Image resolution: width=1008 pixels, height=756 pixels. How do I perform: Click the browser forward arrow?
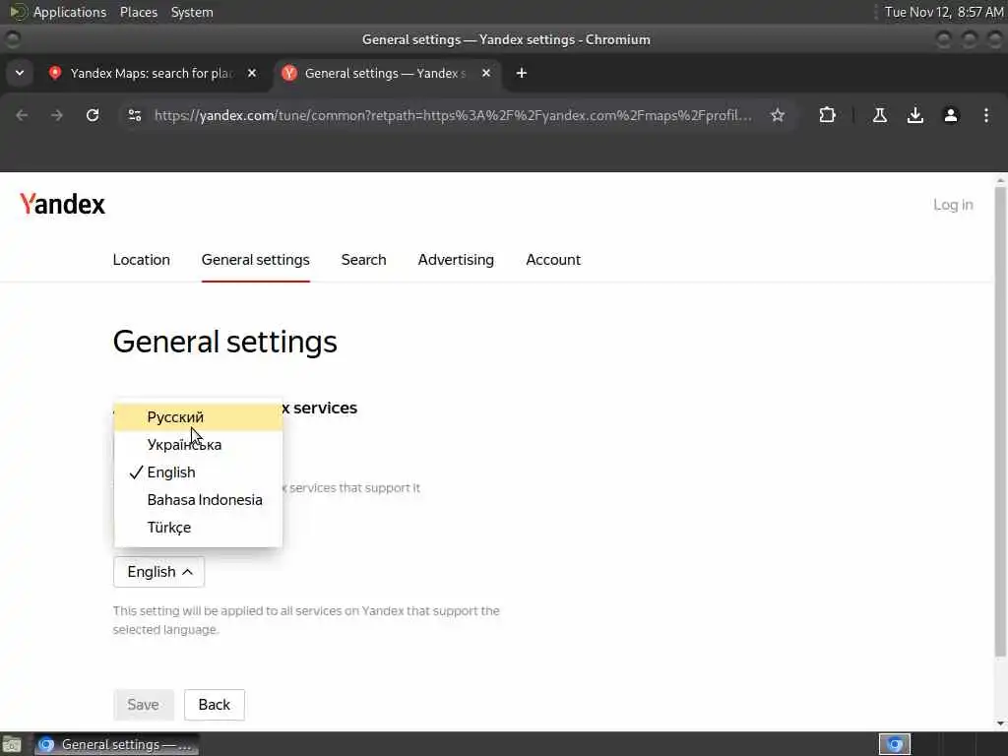coord(57,115)
